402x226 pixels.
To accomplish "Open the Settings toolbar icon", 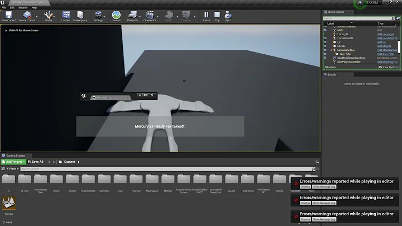I will pyautogui.click(x=98, y=16).
